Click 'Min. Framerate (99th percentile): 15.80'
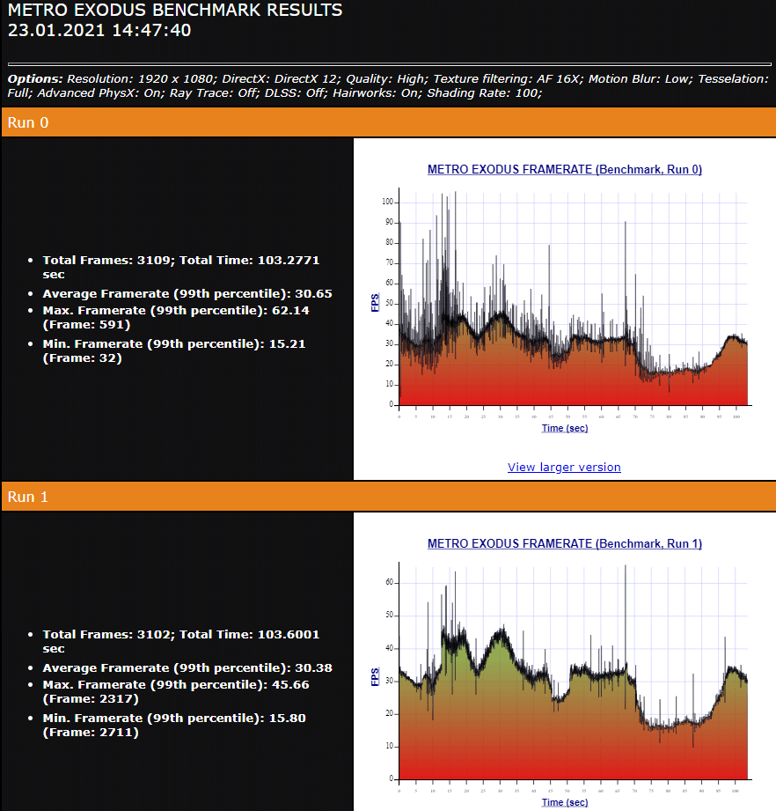The width and height of the screenshot is (776, 811). (x=174, y=725)
